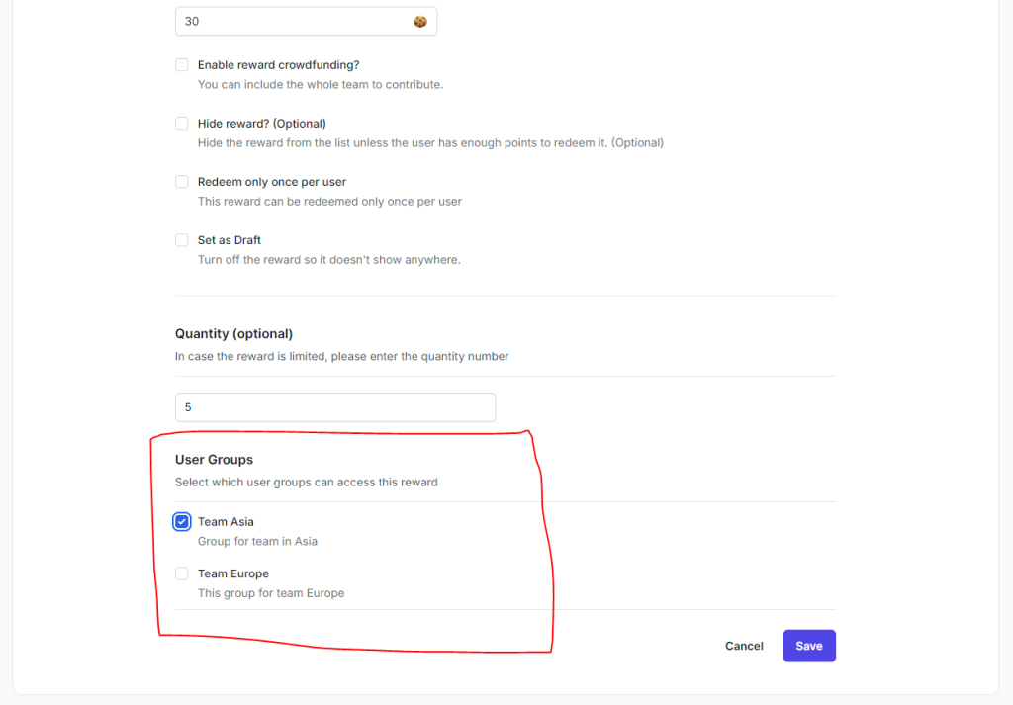
Task: Select the Team Europe checkbox
Action: point(182,573)
